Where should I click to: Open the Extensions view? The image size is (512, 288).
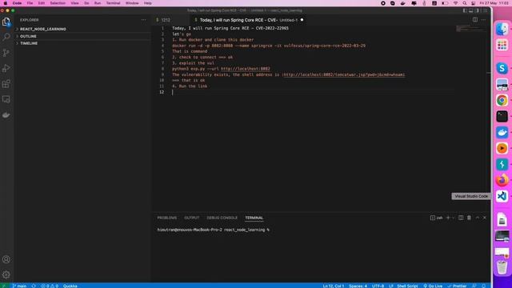(6, 84)
